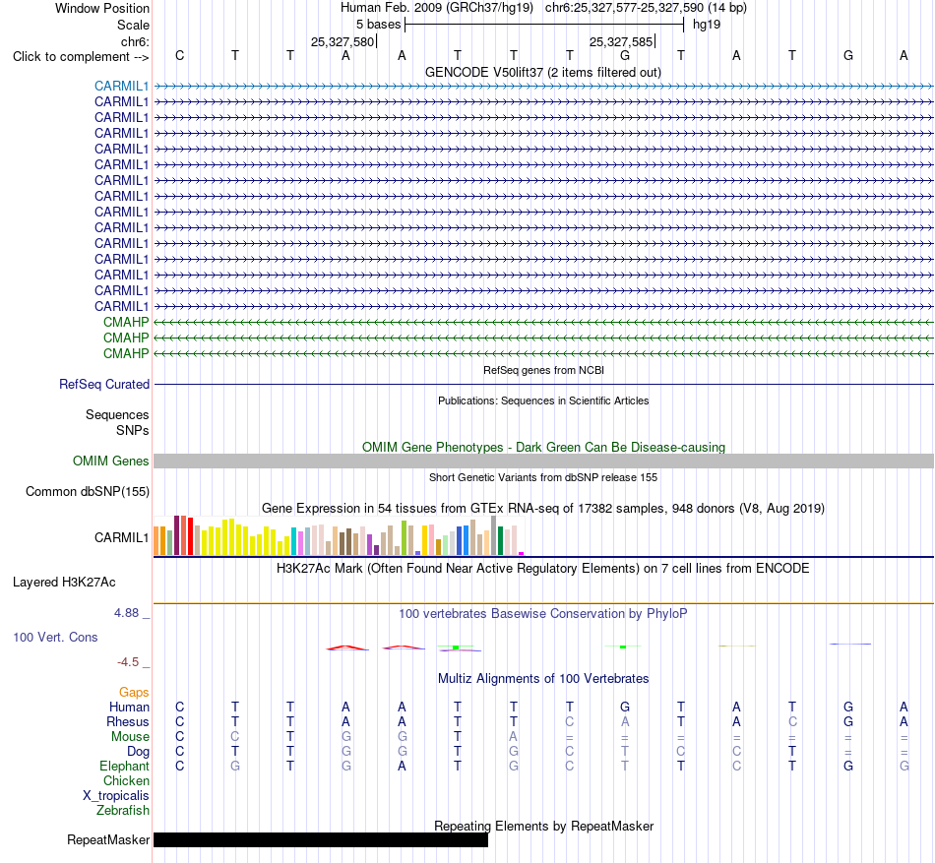Screen dimensions: 935x863
Task: Open the OMIM Gene Phenotypes track title
Action: pos(543,447)
